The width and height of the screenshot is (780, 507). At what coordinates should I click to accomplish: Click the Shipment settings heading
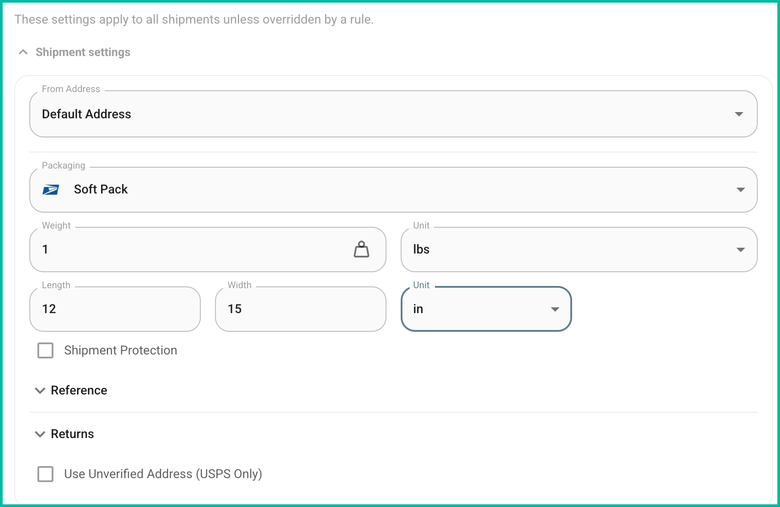[x=83, y=52]
